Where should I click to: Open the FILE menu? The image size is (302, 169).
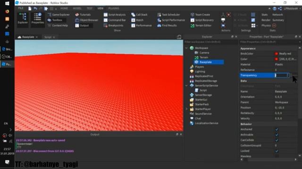(21, 8)
